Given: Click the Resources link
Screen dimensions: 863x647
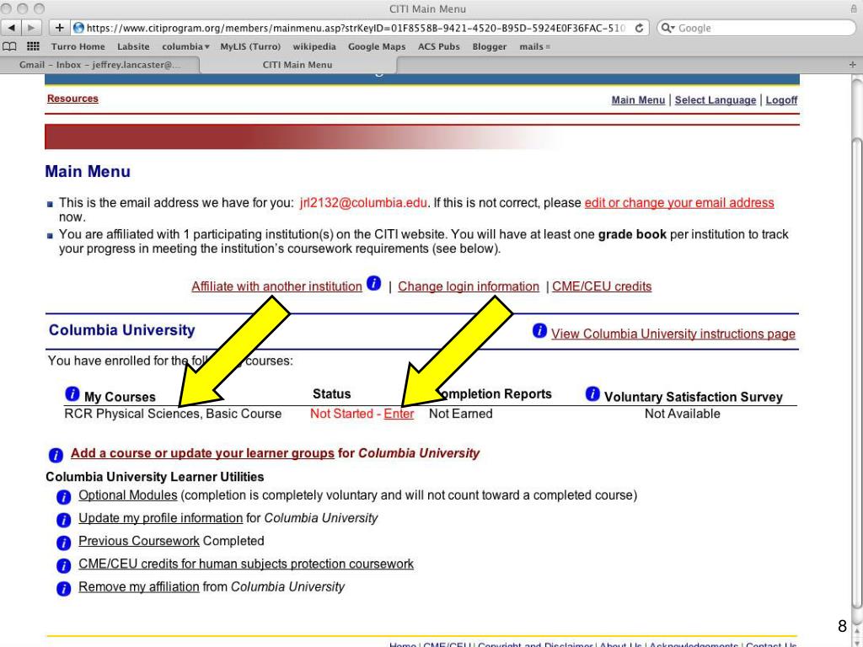Looking at the screenshot, I should click(72, 99).
